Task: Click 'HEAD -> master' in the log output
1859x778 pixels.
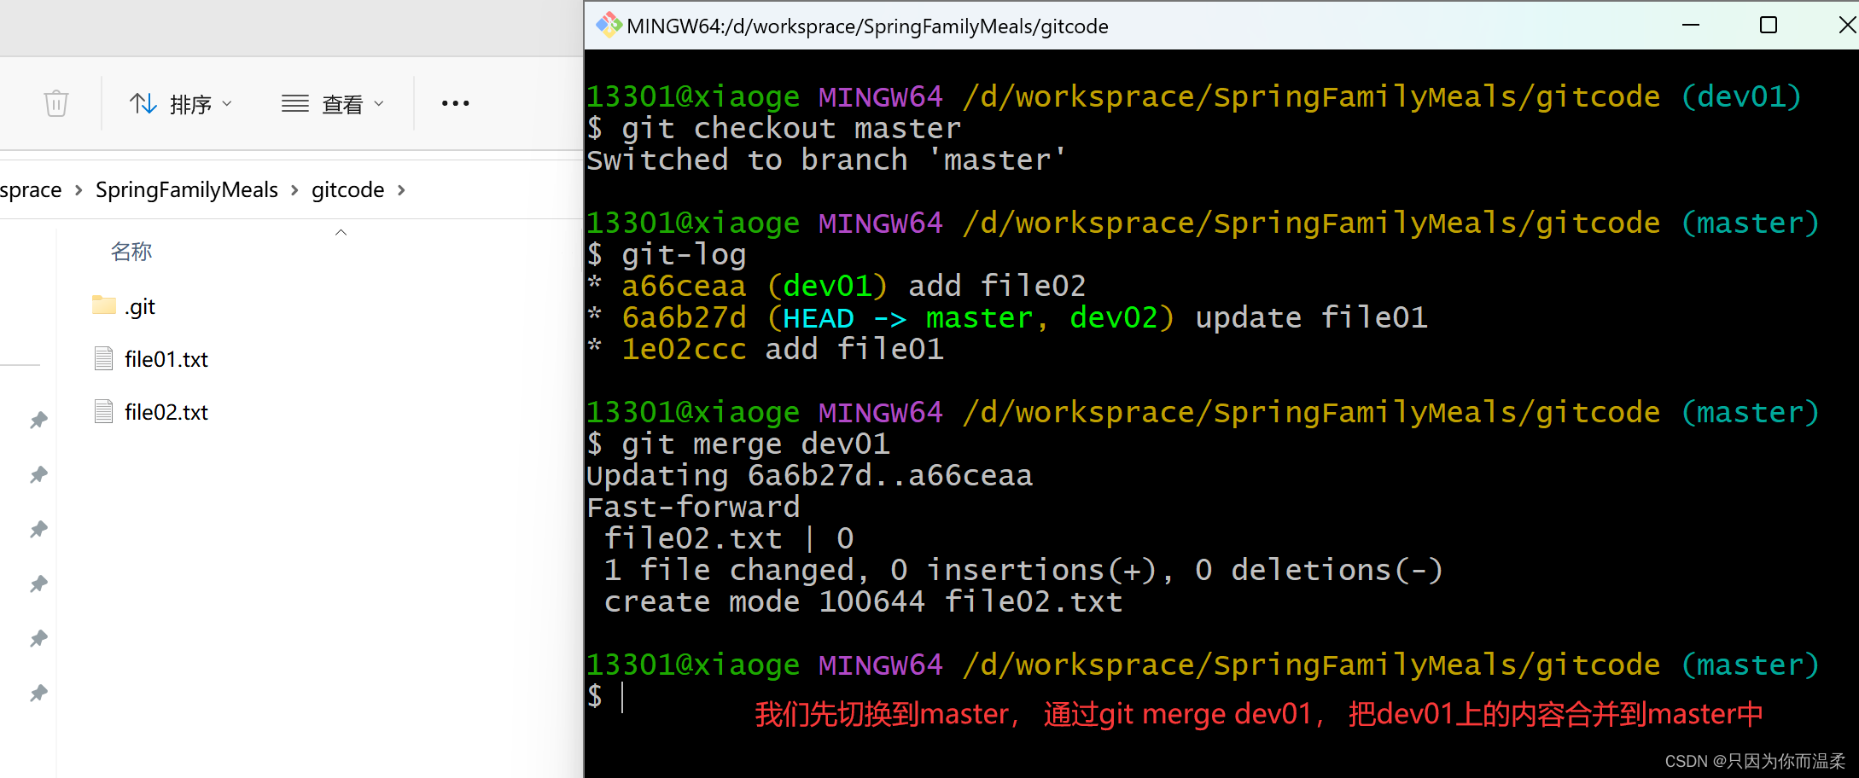Action: coord(908,318)
